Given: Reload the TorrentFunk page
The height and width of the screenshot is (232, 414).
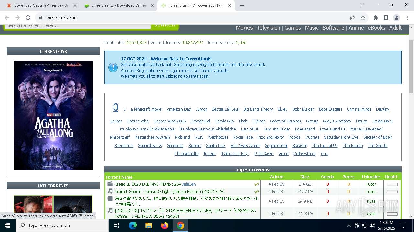Looking at the screenshot, I should click(x=28, y=18).
